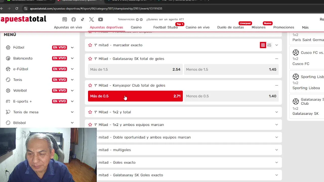Collapse Konyaspor Club total de goles market

click(x=276, y=85)
